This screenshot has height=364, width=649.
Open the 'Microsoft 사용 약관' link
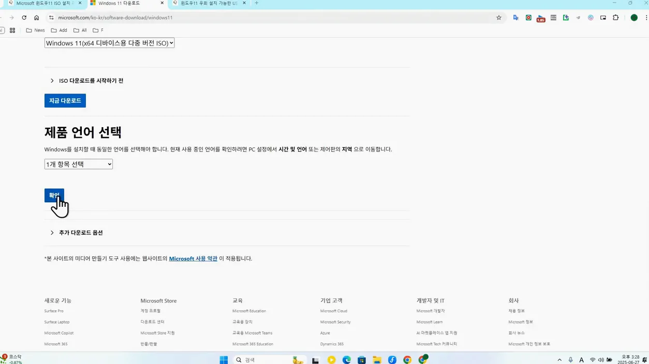[193, 259]
